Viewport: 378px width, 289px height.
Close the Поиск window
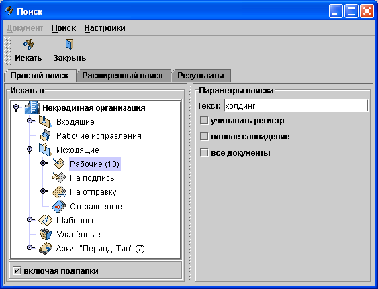click(367, 11)
